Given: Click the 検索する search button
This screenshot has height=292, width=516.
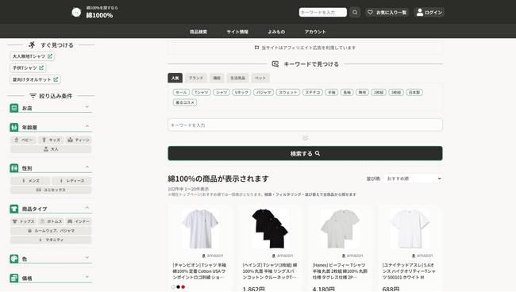Looking at the screenshot, I should tap(305, 153).
